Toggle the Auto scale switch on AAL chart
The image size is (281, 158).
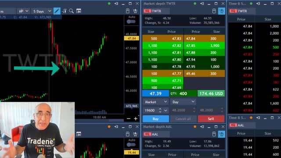point(131,144)
